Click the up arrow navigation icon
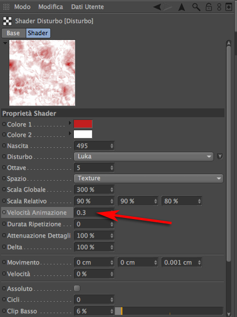237x317 pixels. 182,7
